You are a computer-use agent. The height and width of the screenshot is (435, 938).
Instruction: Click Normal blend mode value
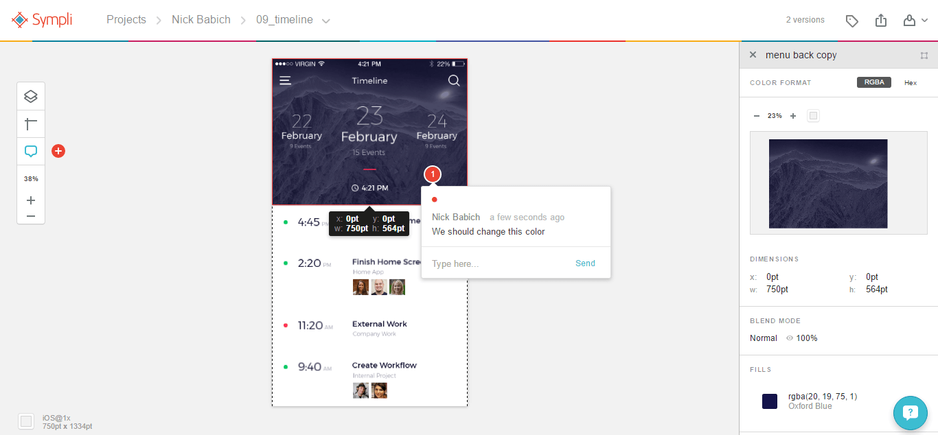[x=764, y=338]
